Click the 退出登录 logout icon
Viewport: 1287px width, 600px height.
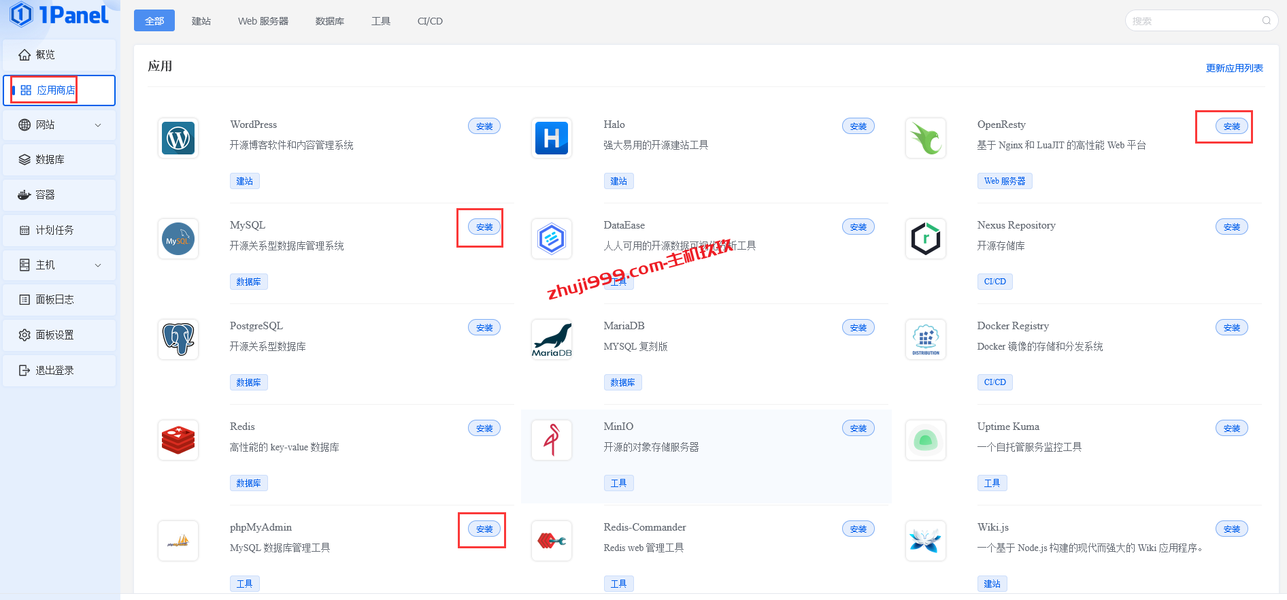point(24,370)
